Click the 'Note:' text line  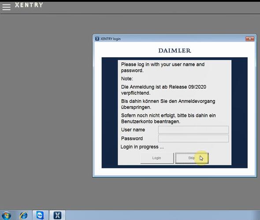tap(127, 78)
